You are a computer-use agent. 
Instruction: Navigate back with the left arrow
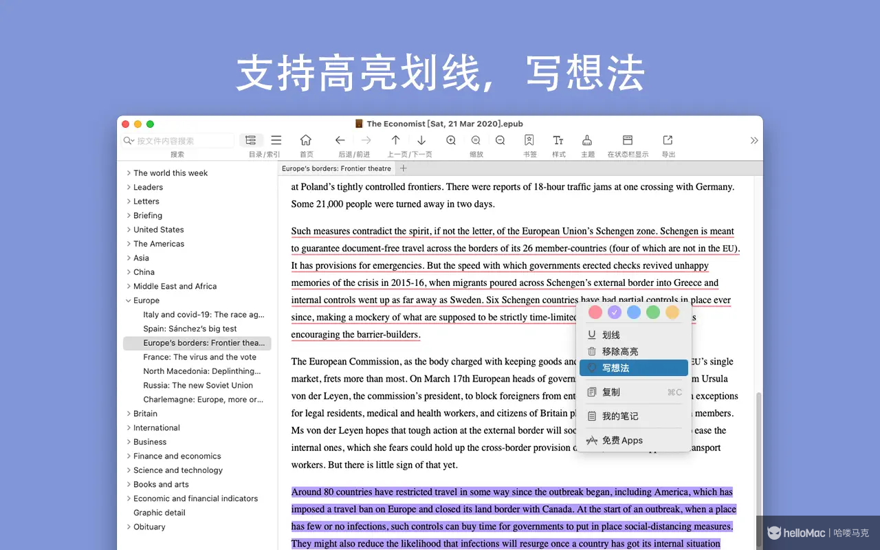(x=340, y=140)
